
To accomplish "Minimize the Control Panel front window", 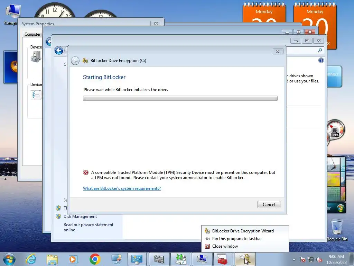I will click(x=296, y=41).
